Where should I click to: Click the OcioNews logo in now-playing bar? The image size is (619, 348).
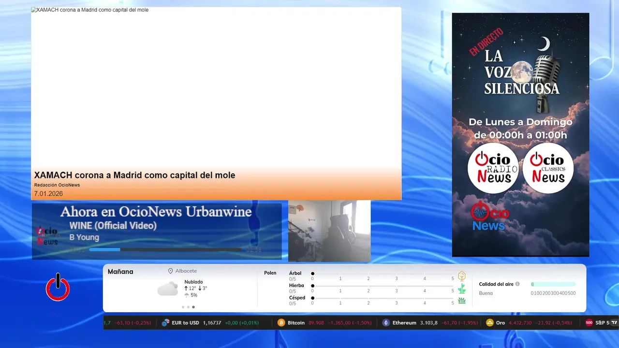pos(47,236)
